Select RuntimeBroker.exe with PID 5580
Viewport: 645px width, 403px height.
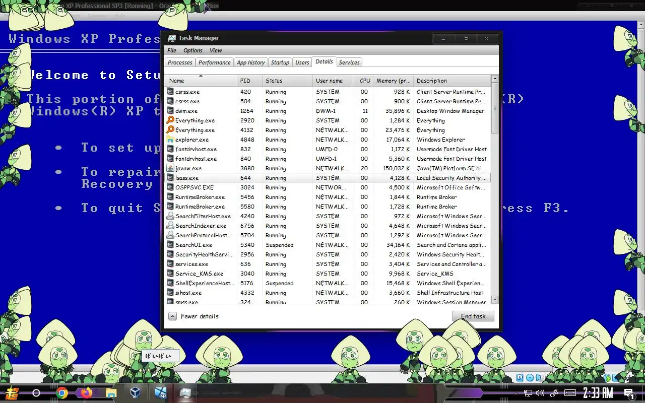[328, 207]
